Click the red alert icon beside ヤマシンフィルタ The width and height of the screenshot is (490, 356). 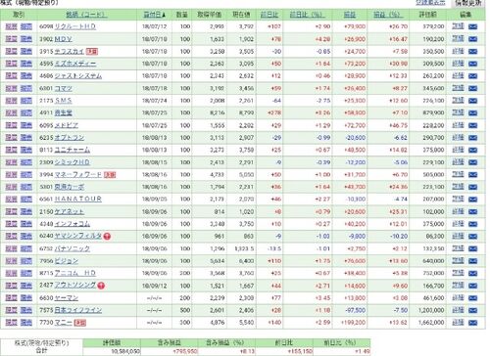click(x=107, y=237)
